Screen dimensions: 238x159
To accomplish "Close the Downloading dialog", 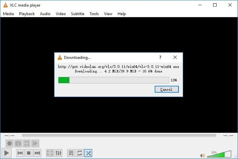I will coord(175,57).
